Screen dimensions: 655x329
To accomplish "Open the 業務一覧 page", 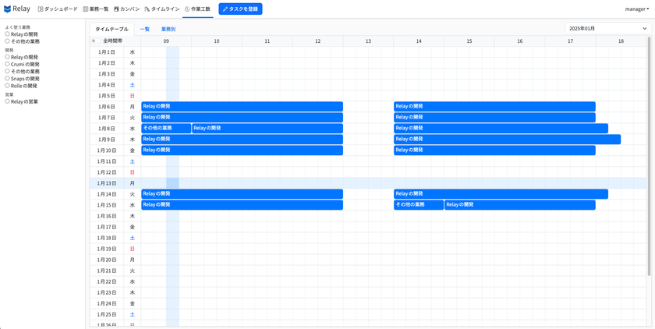I will [96, 9].
